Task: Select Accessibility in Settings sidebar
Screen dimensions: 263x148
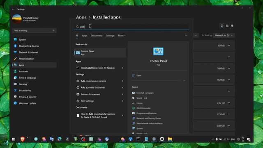Action: click(34, 90)
